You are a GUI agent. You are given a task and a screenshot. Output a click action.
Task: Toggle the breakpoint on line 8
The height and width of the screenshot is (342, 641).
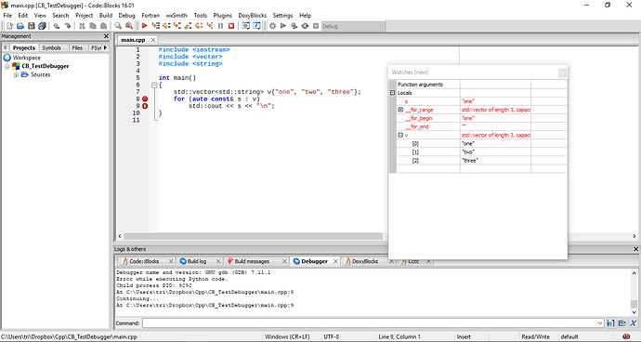(145, 99)
